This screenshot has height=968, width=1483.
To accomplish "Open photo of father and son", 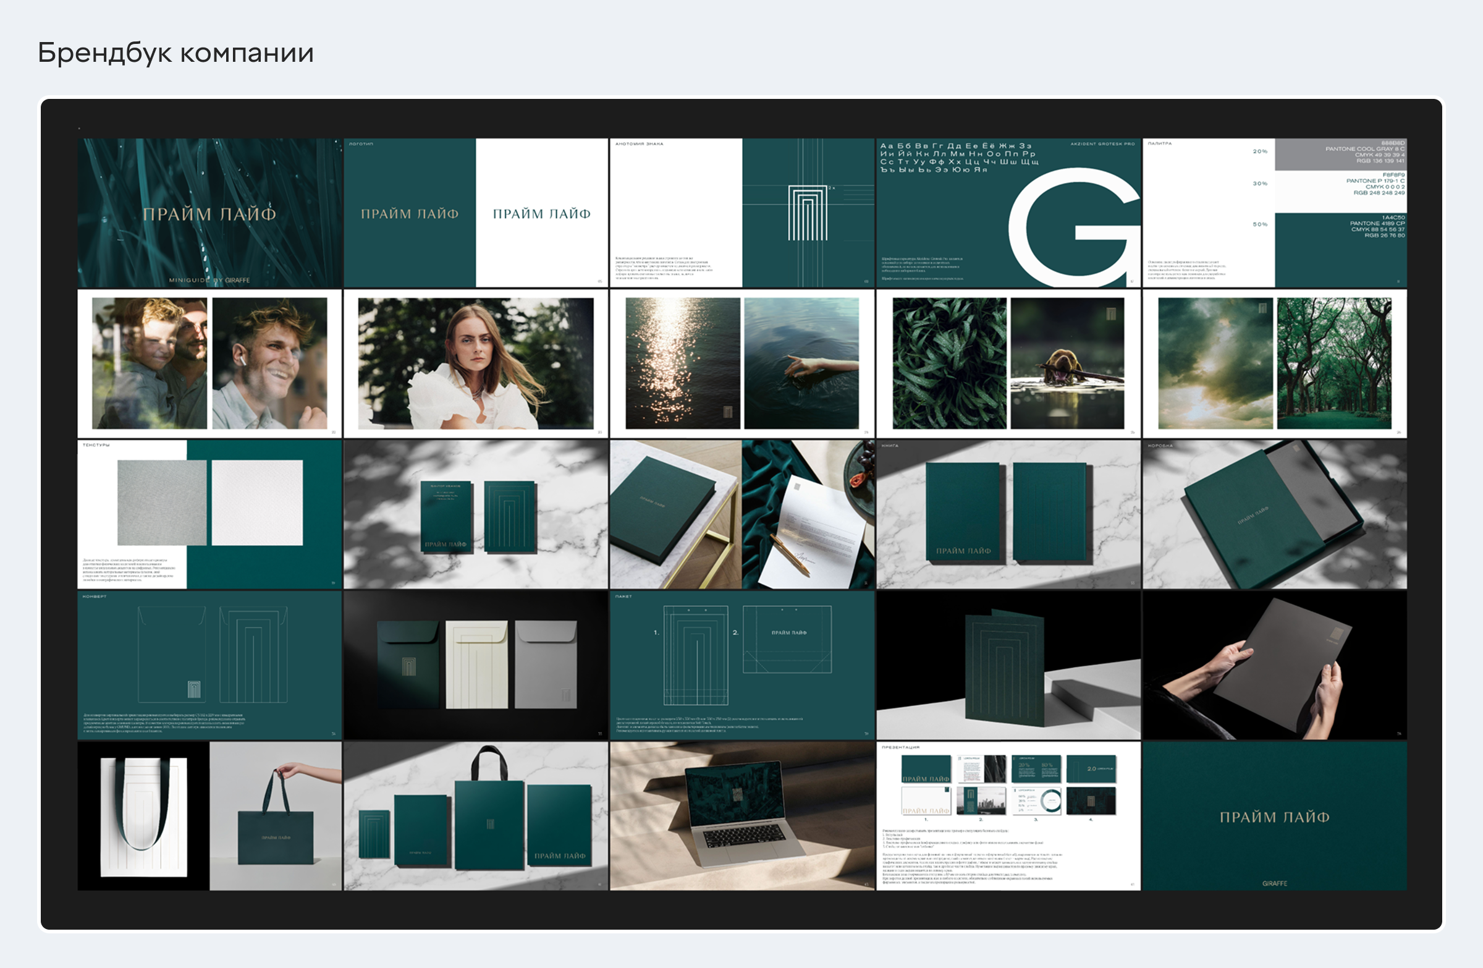I will tap(150, 363).
